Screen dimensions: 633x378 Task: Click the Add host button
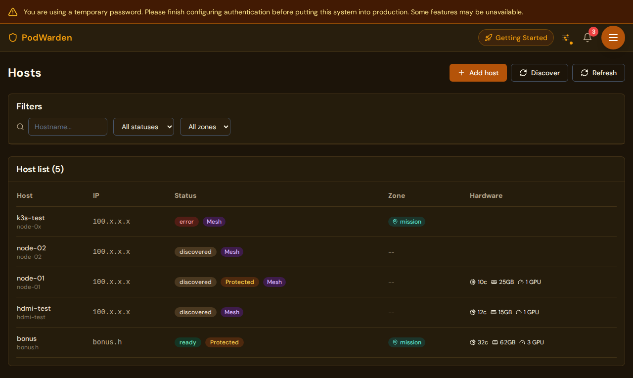[x=478, y=73]
